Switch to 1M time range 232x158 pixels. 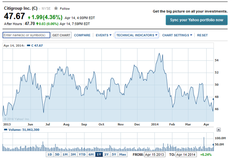tap(65, 154)
